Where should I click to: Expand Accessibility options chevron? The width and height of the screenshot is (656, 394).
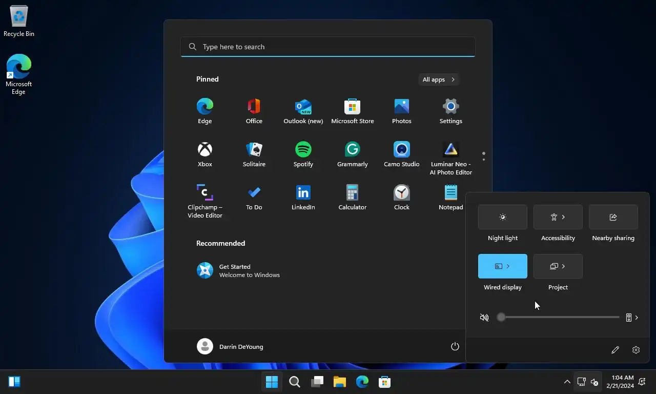(x=563, y=217)
